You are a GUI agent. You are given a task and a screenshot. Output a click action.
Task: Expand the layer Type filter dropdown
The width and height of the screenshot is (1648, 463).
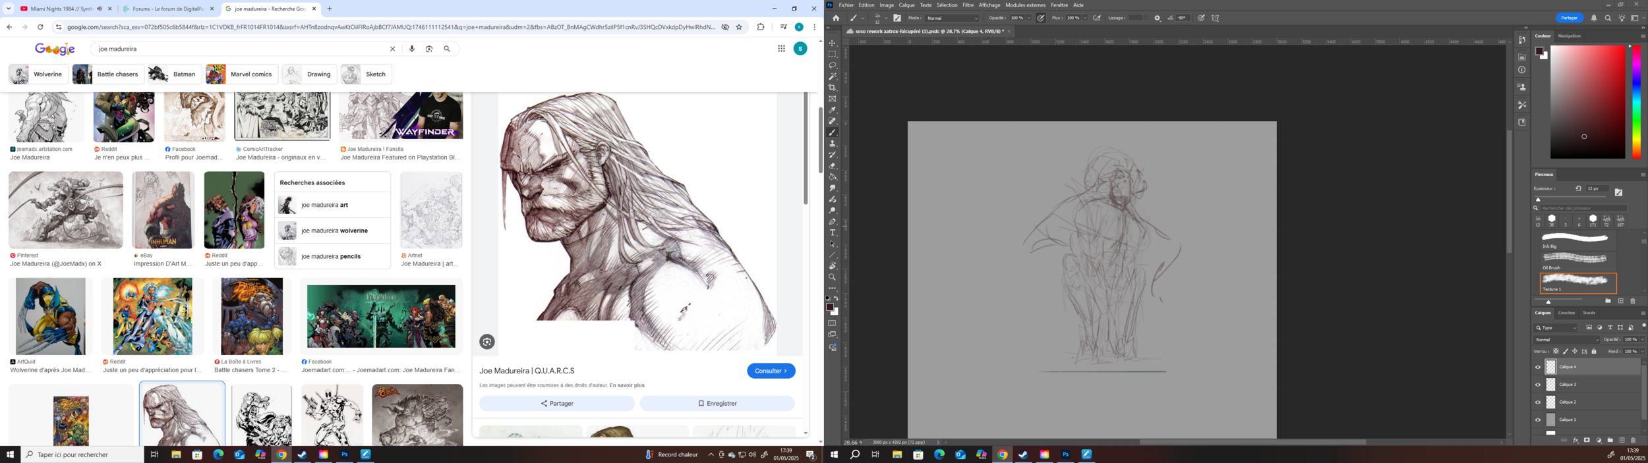tap(1556, 328)
